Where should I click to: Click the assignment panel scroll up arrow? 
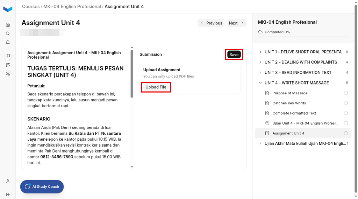pyautogui.click(x=132, y=47)
